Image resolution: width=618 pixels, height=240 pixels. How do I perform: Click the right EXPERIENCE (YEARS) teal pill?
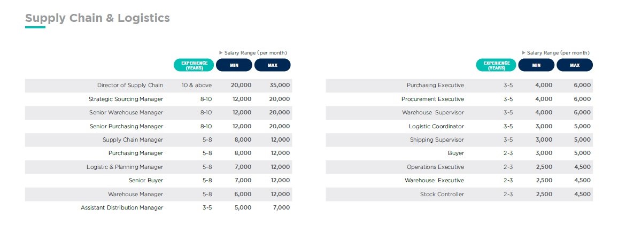[497, 65]
